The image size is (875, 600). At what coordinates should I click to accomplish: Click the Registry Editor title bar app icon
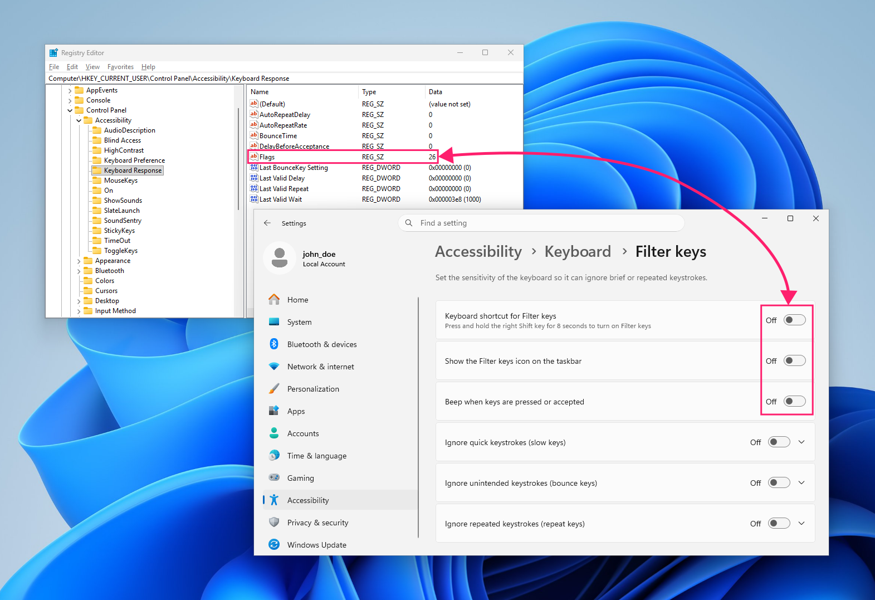(x=53, y=53)
